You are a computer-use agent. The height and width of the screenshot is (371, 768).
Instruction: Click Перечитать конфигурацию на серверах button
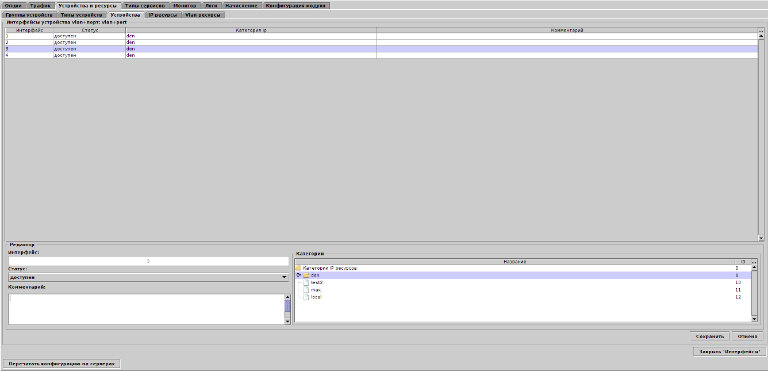pyautogui.click(x=62, y=364)
